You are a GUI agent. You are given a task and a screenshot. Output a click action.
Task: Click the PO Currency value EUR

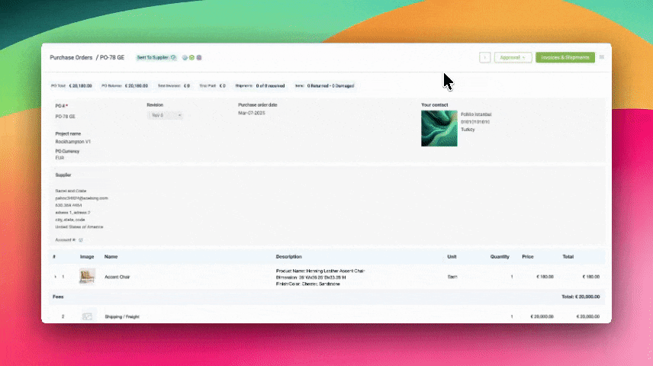60,158
